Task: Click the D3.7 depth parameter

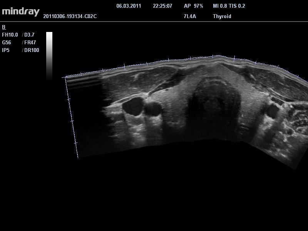Action: click(29, 35)
